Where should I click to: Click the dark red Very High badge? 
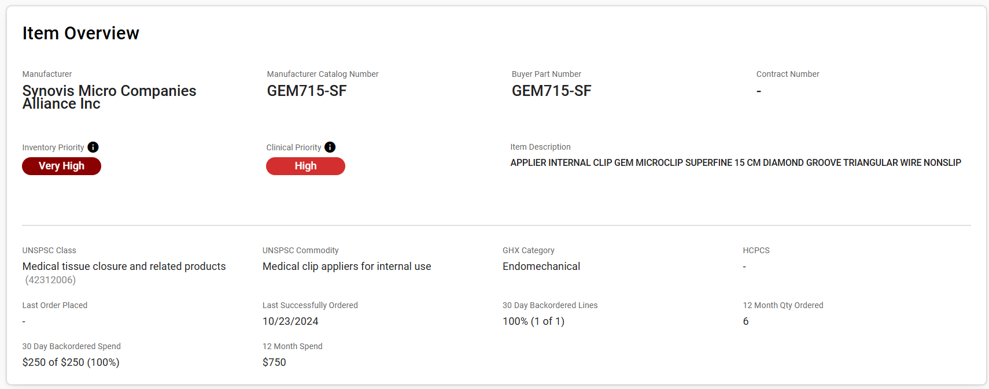point(61,166)
